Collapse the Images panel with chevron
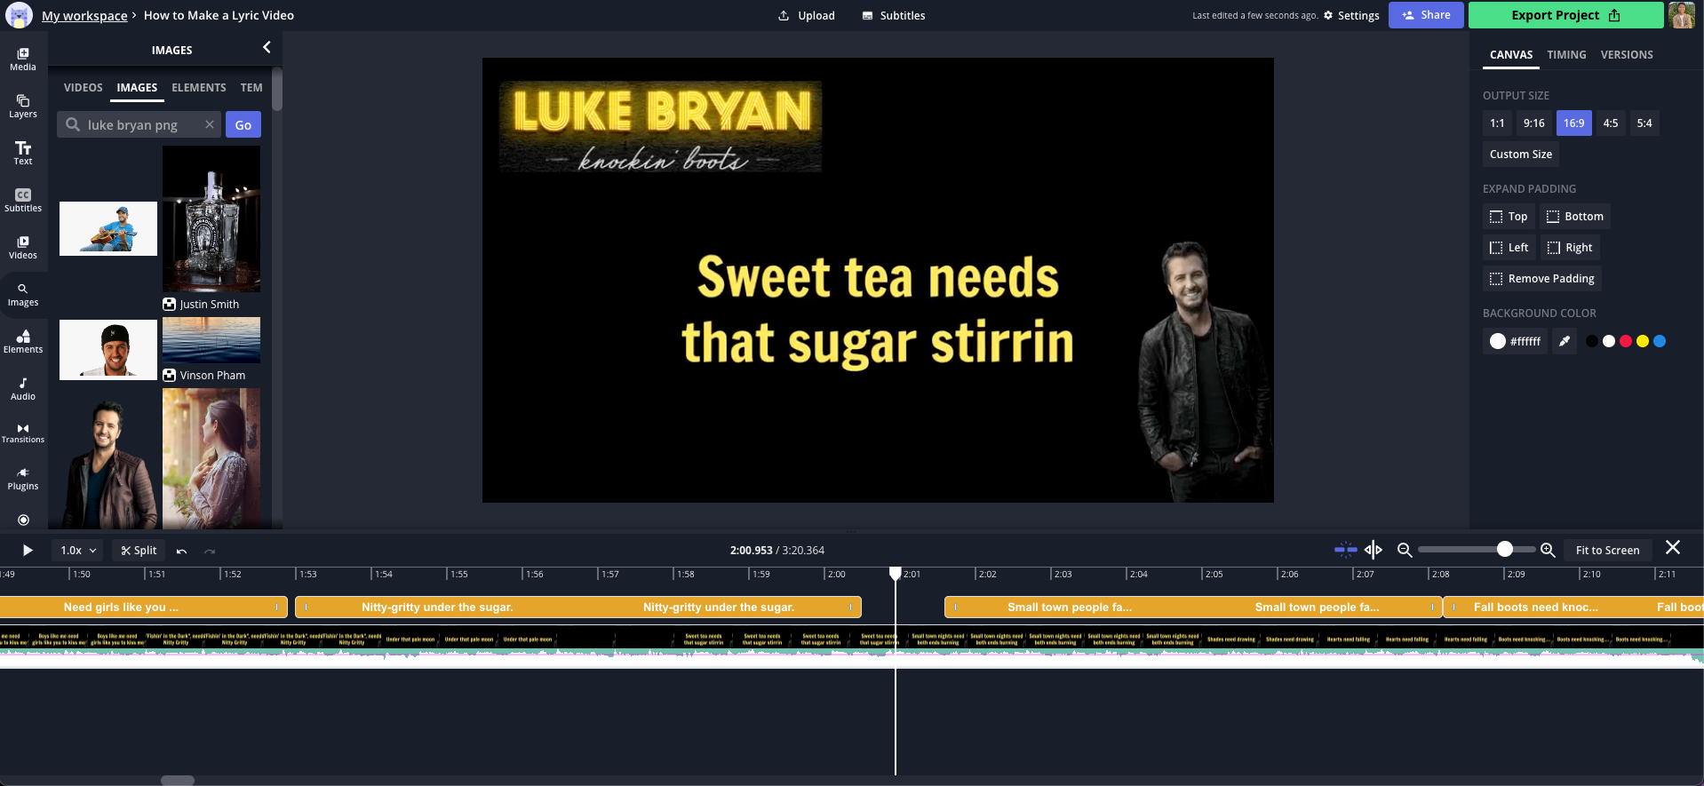1704x786 pixels. [x=267, y=48]
